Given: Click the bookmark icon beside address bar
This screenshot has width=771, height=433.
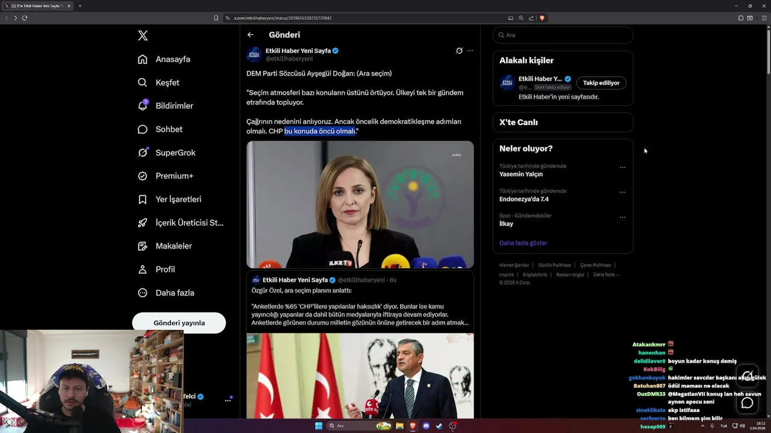Looking at the screenshot, I should (x=216, y=18).
